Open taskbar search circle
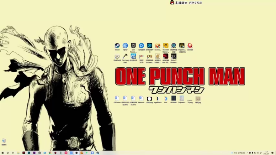Image resolution: width=276 pixels, height=155 pixels. point(8,153)
